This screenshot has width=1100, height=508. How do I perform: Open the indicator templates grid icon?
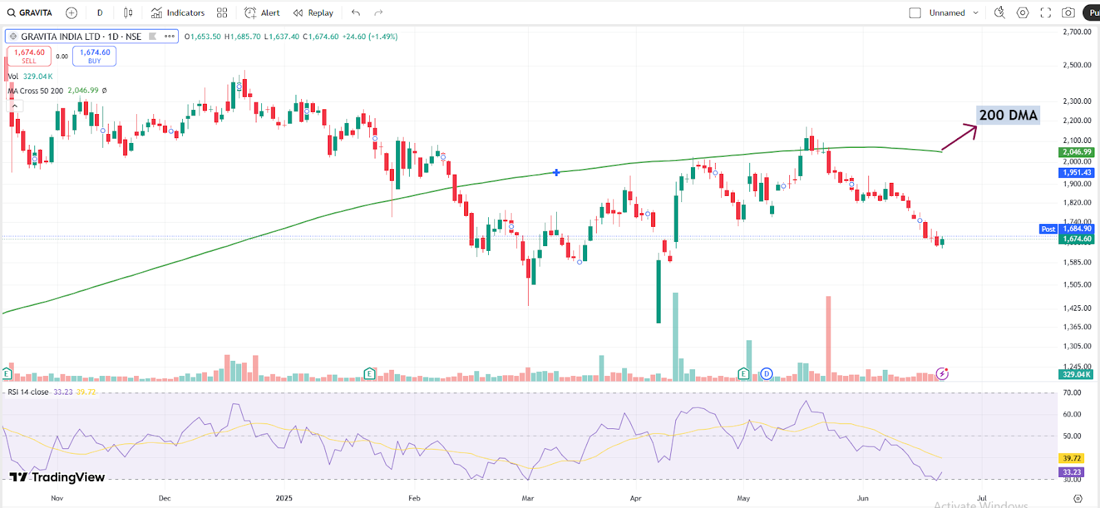click(x=222, y=12)
